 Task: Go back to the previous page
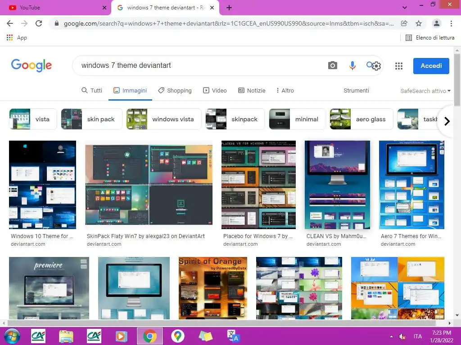pyautogui.click(x=10, y=23)
